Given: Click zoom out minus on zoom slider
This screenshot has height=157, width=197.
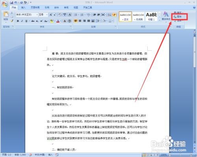Looking at the screenshot, I should pyautogui.click(x=170, y=155).
